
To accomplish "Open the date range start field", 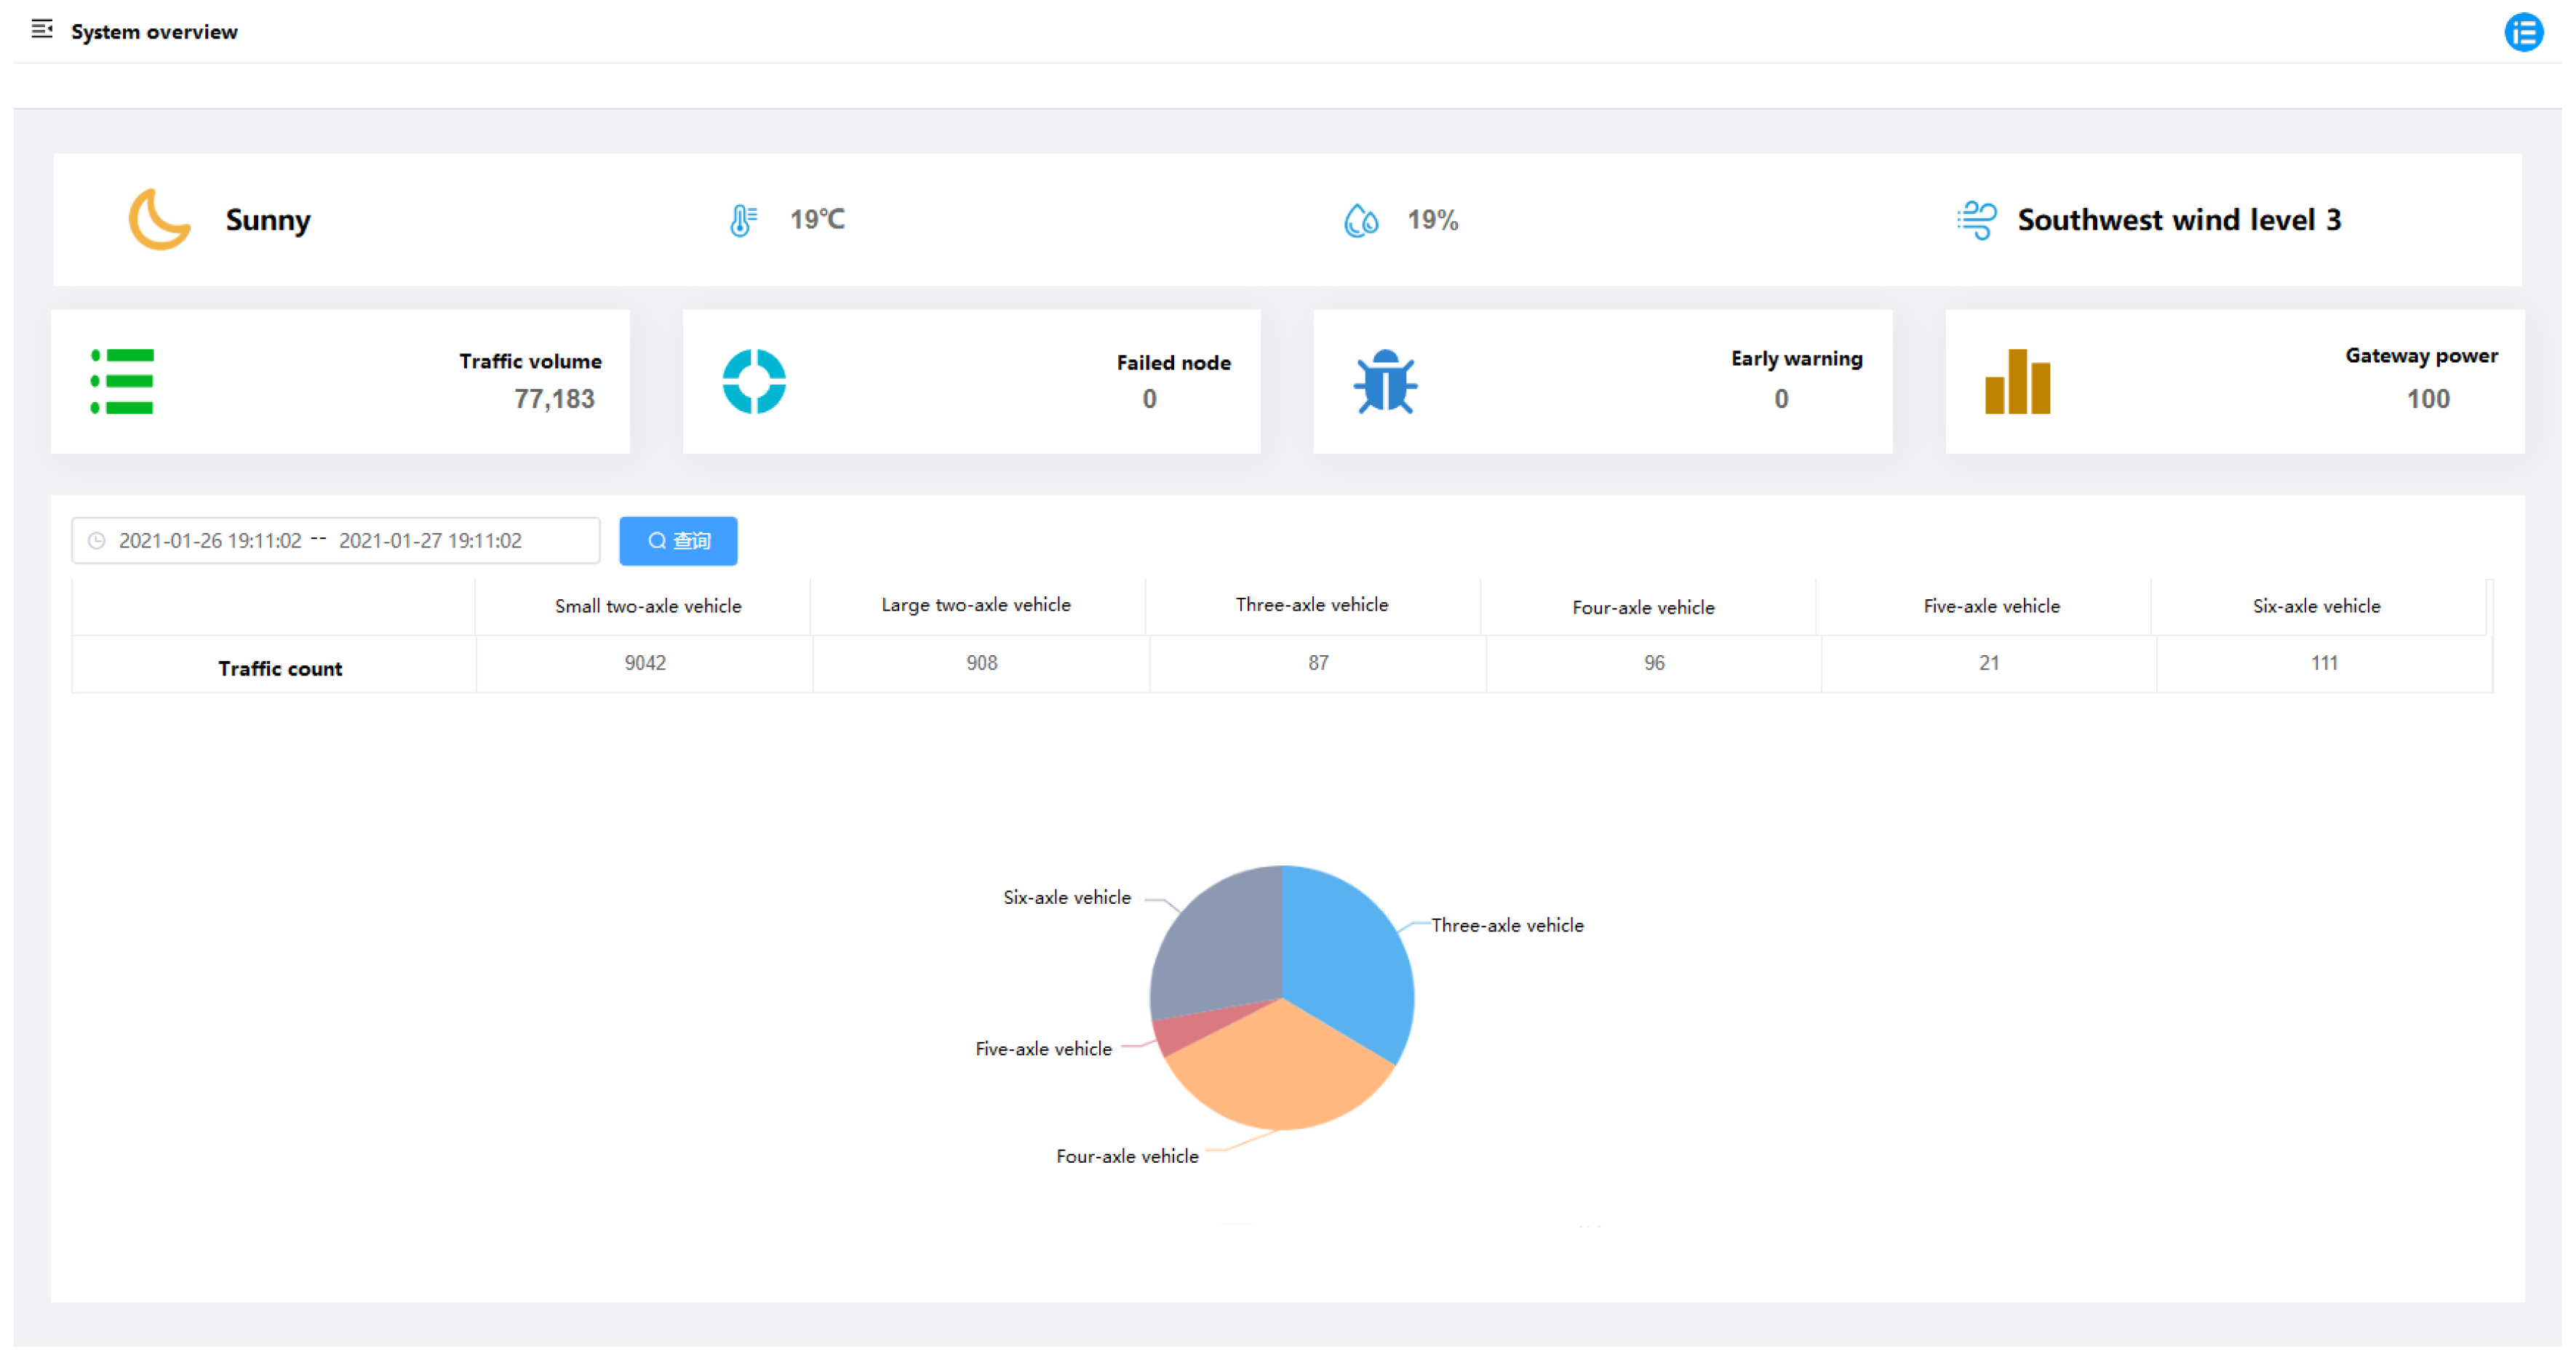I will coord(210,540).
